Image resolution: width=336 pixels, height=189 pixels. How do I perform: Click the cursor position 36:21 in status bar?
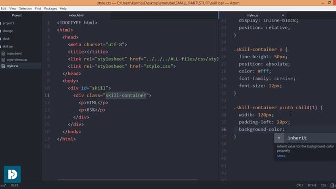pyautogui.click(x=15, y=185)
